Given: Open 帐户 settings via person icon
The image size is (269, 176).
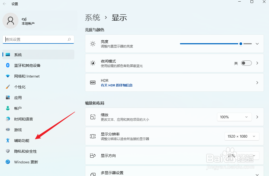Looking at the screenshot, I should (x=8, y=108).
